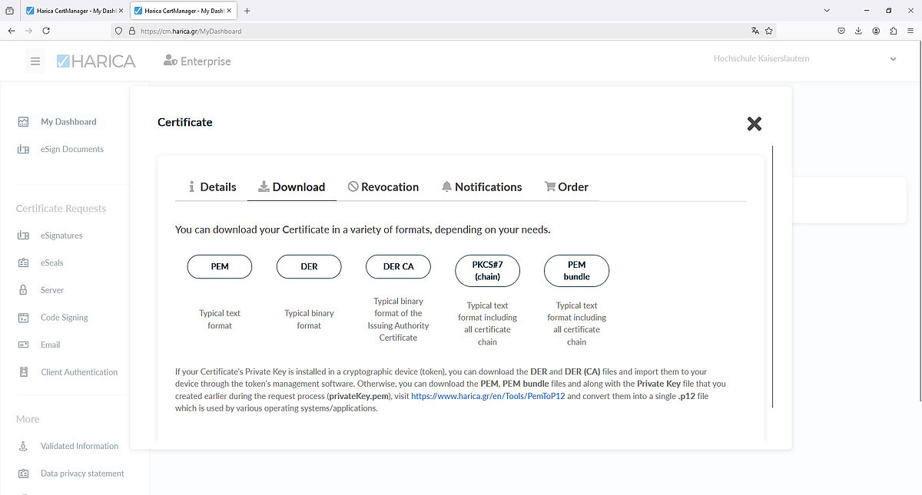
Task: Click the site lock icon in address bar
Action: [131, 31]
